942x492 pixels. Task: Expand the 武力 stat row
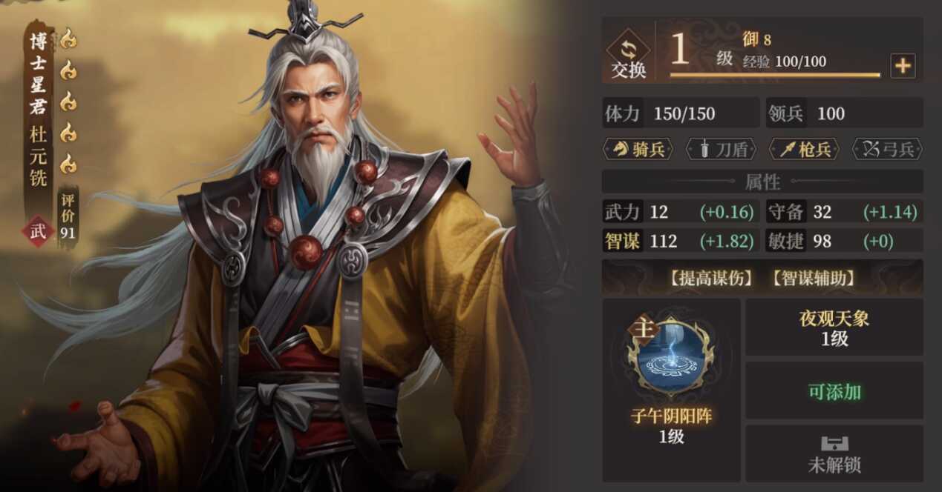[x=679, y=212]
